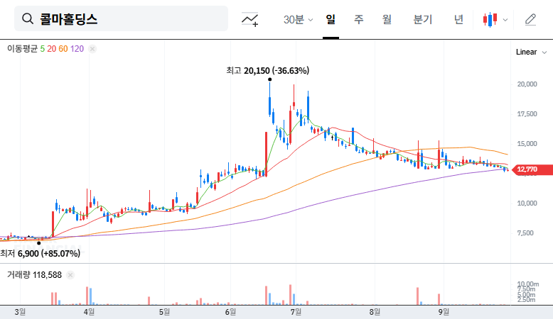Click the black dot at the chart low
Screen dimensions: 553x319
[x=39, y=243]
